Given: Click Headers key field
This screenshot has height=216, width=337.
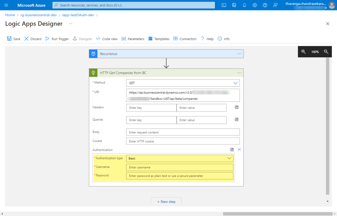Looking at the screenshot, I should click(x=151, y=108).
